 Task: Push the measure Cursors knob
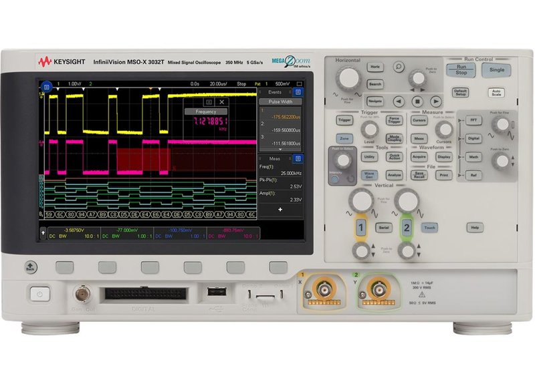[x=444, y=129]
